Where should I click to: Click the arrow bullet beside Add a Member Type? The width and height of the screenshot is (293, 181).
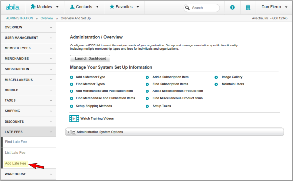point(72,77)
